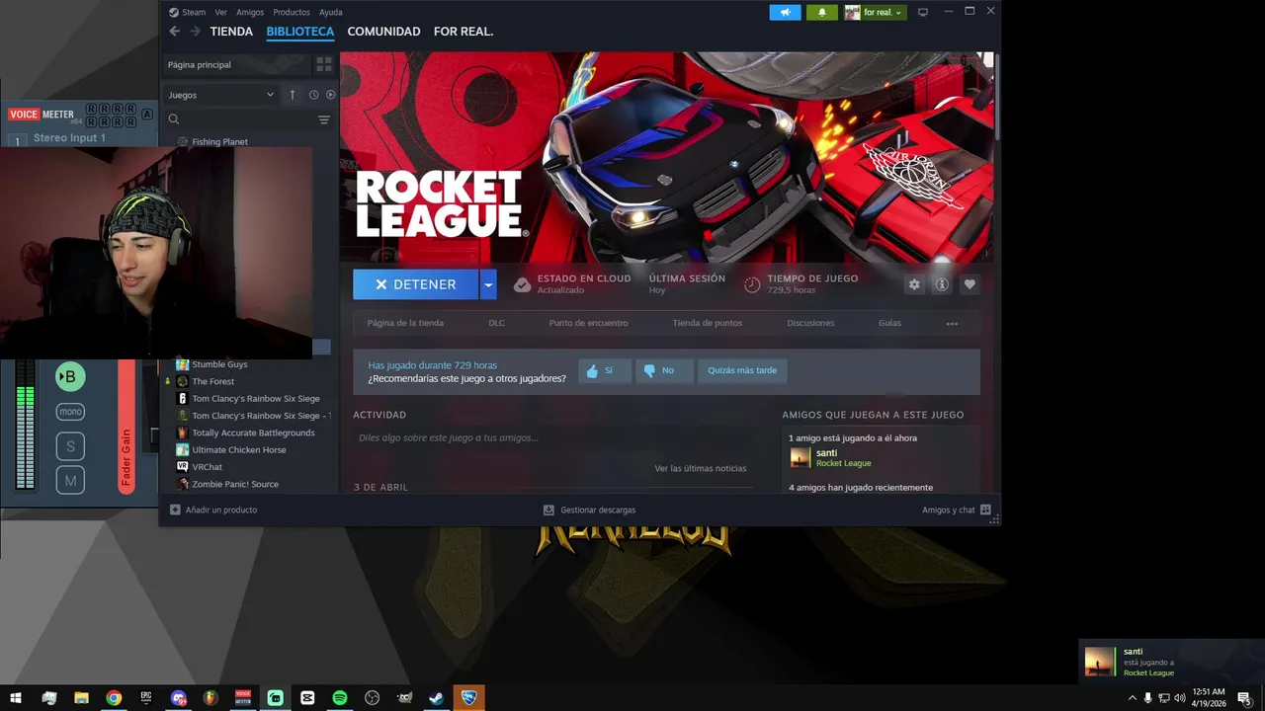Open Punto de encuentro link
1265x711 pixels.
pyautogui.click(x=588, y=323)
